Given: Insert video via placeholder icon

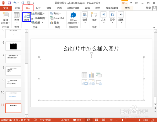Looking at the screenshot, I should [99, 82].
